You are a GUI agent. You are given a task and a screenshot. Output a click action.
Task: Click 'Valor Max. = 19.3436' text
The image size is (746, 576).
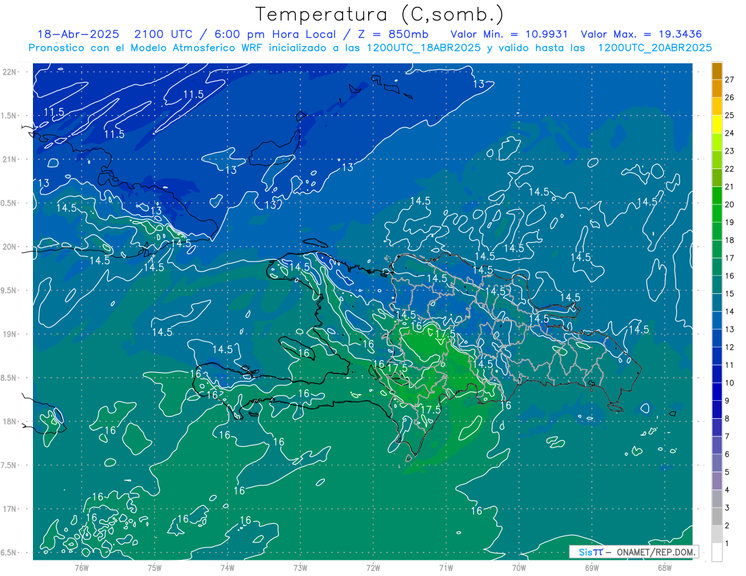click(x=641, y=34)
